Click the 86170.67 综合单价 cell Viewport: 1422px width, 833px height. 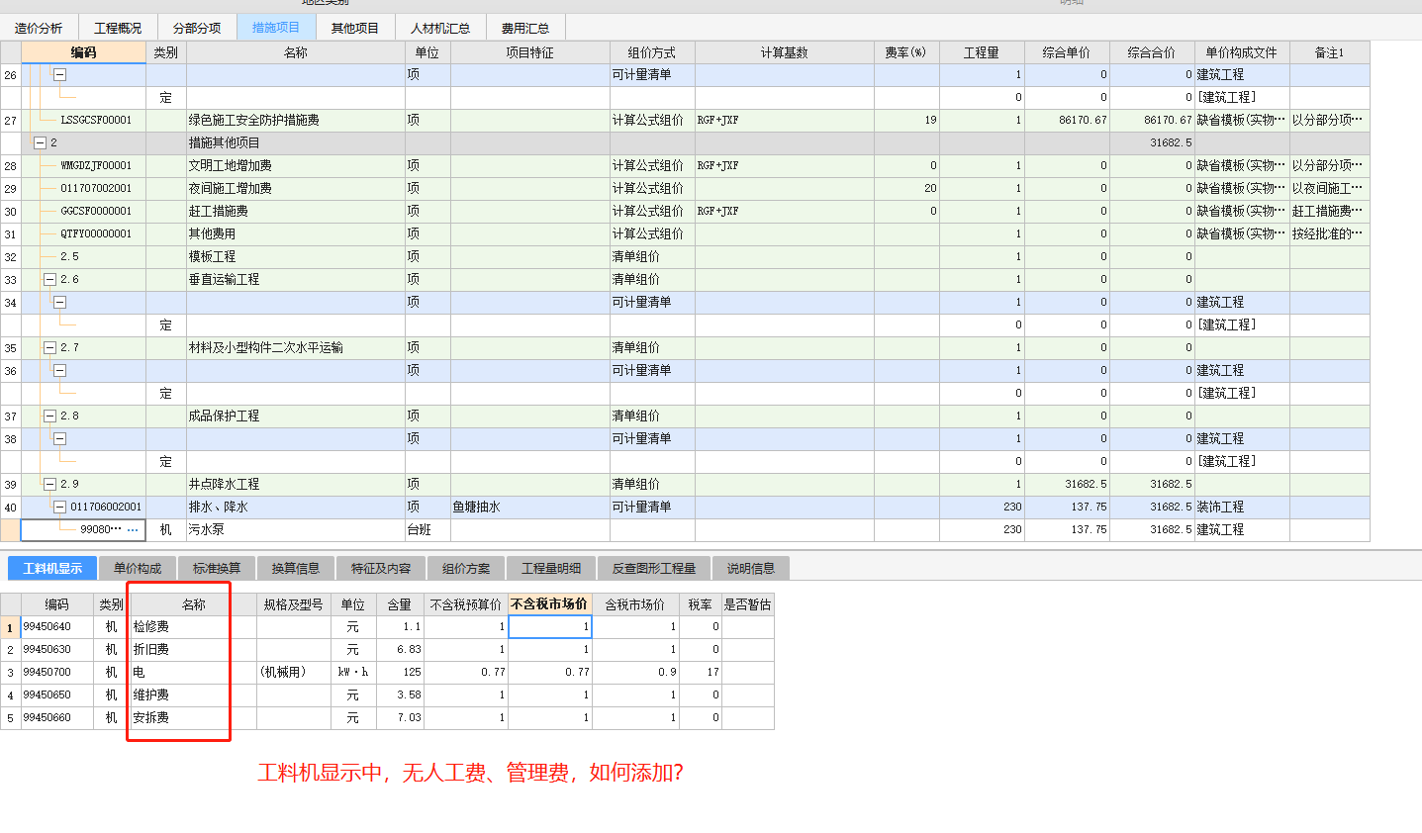click(x=1066, y=120)
